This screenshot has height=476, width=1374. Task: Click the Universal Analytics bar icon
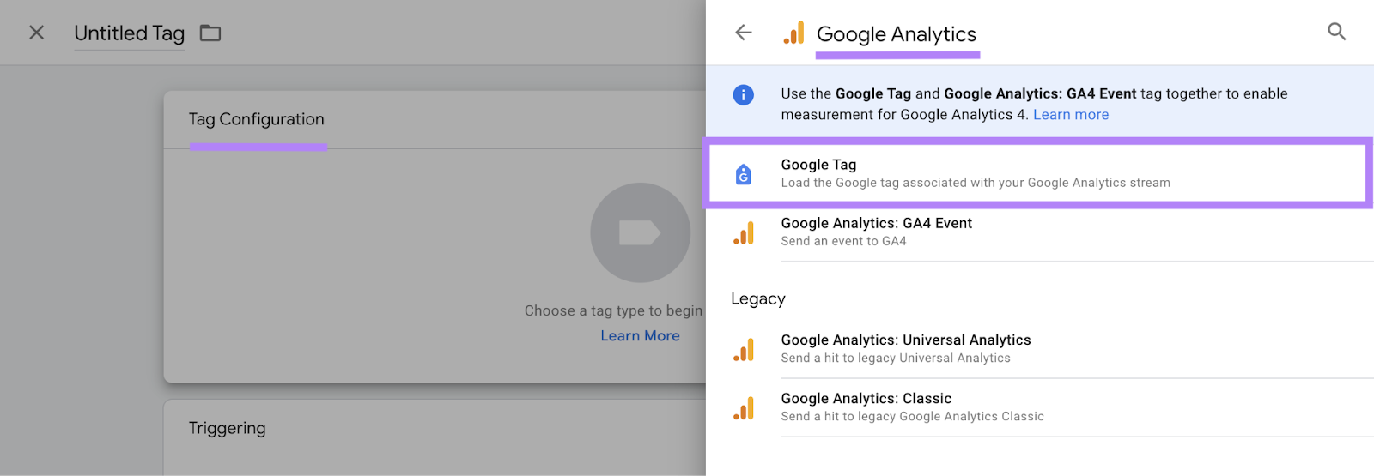coord(744,349)
